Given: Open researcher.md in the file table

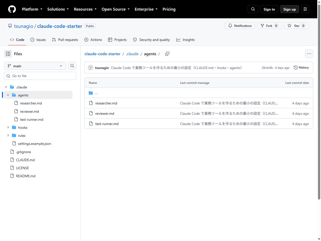Looking at the screenshot, I should [106, 103].
